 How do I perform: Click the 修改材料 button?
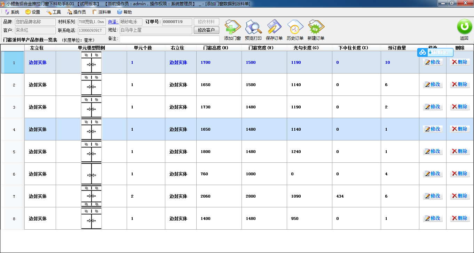point(206,22)
